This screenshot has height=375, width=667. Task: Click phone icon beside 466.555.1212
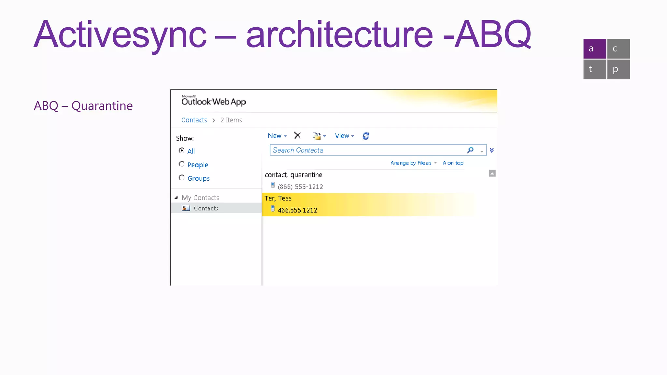(x=273, y=209)
